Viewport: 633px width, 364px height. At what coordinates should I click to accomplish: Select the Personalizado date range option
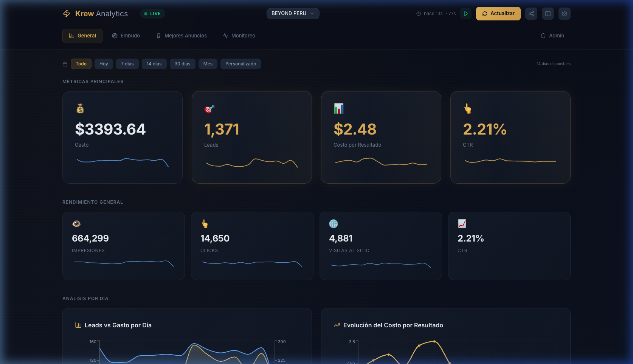240,64
